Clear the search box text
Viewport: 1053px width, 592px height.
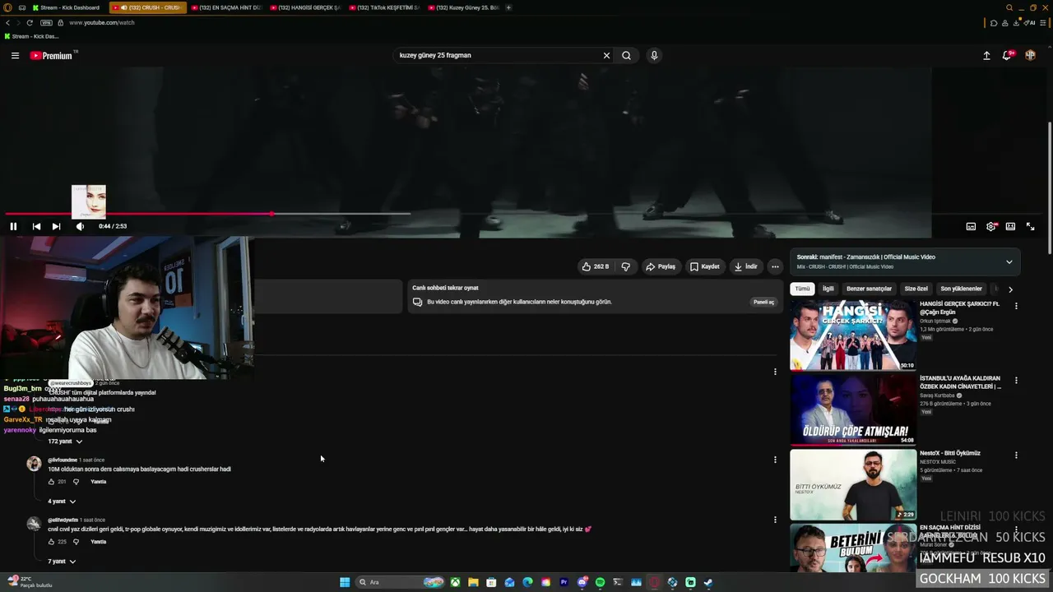tap(606, 56)
